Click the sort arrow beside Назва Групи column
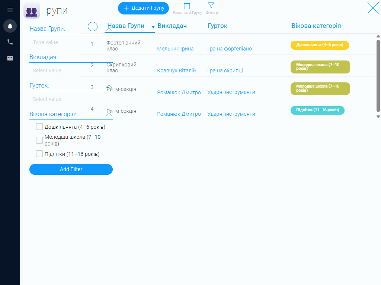The height and width of the screenshot is (285, 381). (153, 27)
